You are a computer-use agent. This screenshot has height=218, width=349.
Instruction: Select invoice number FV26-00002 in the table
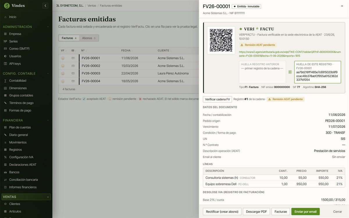(x=91, y=66)
